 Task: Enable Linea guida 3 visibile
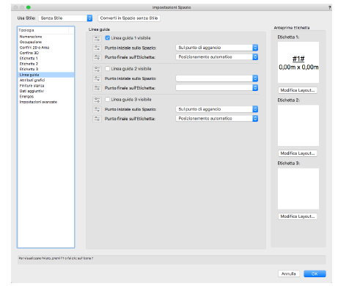coord(107,100)
